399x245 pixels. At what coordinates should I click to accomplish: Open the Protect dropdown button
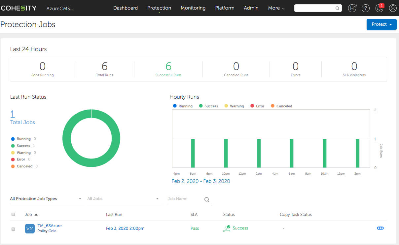381,24
